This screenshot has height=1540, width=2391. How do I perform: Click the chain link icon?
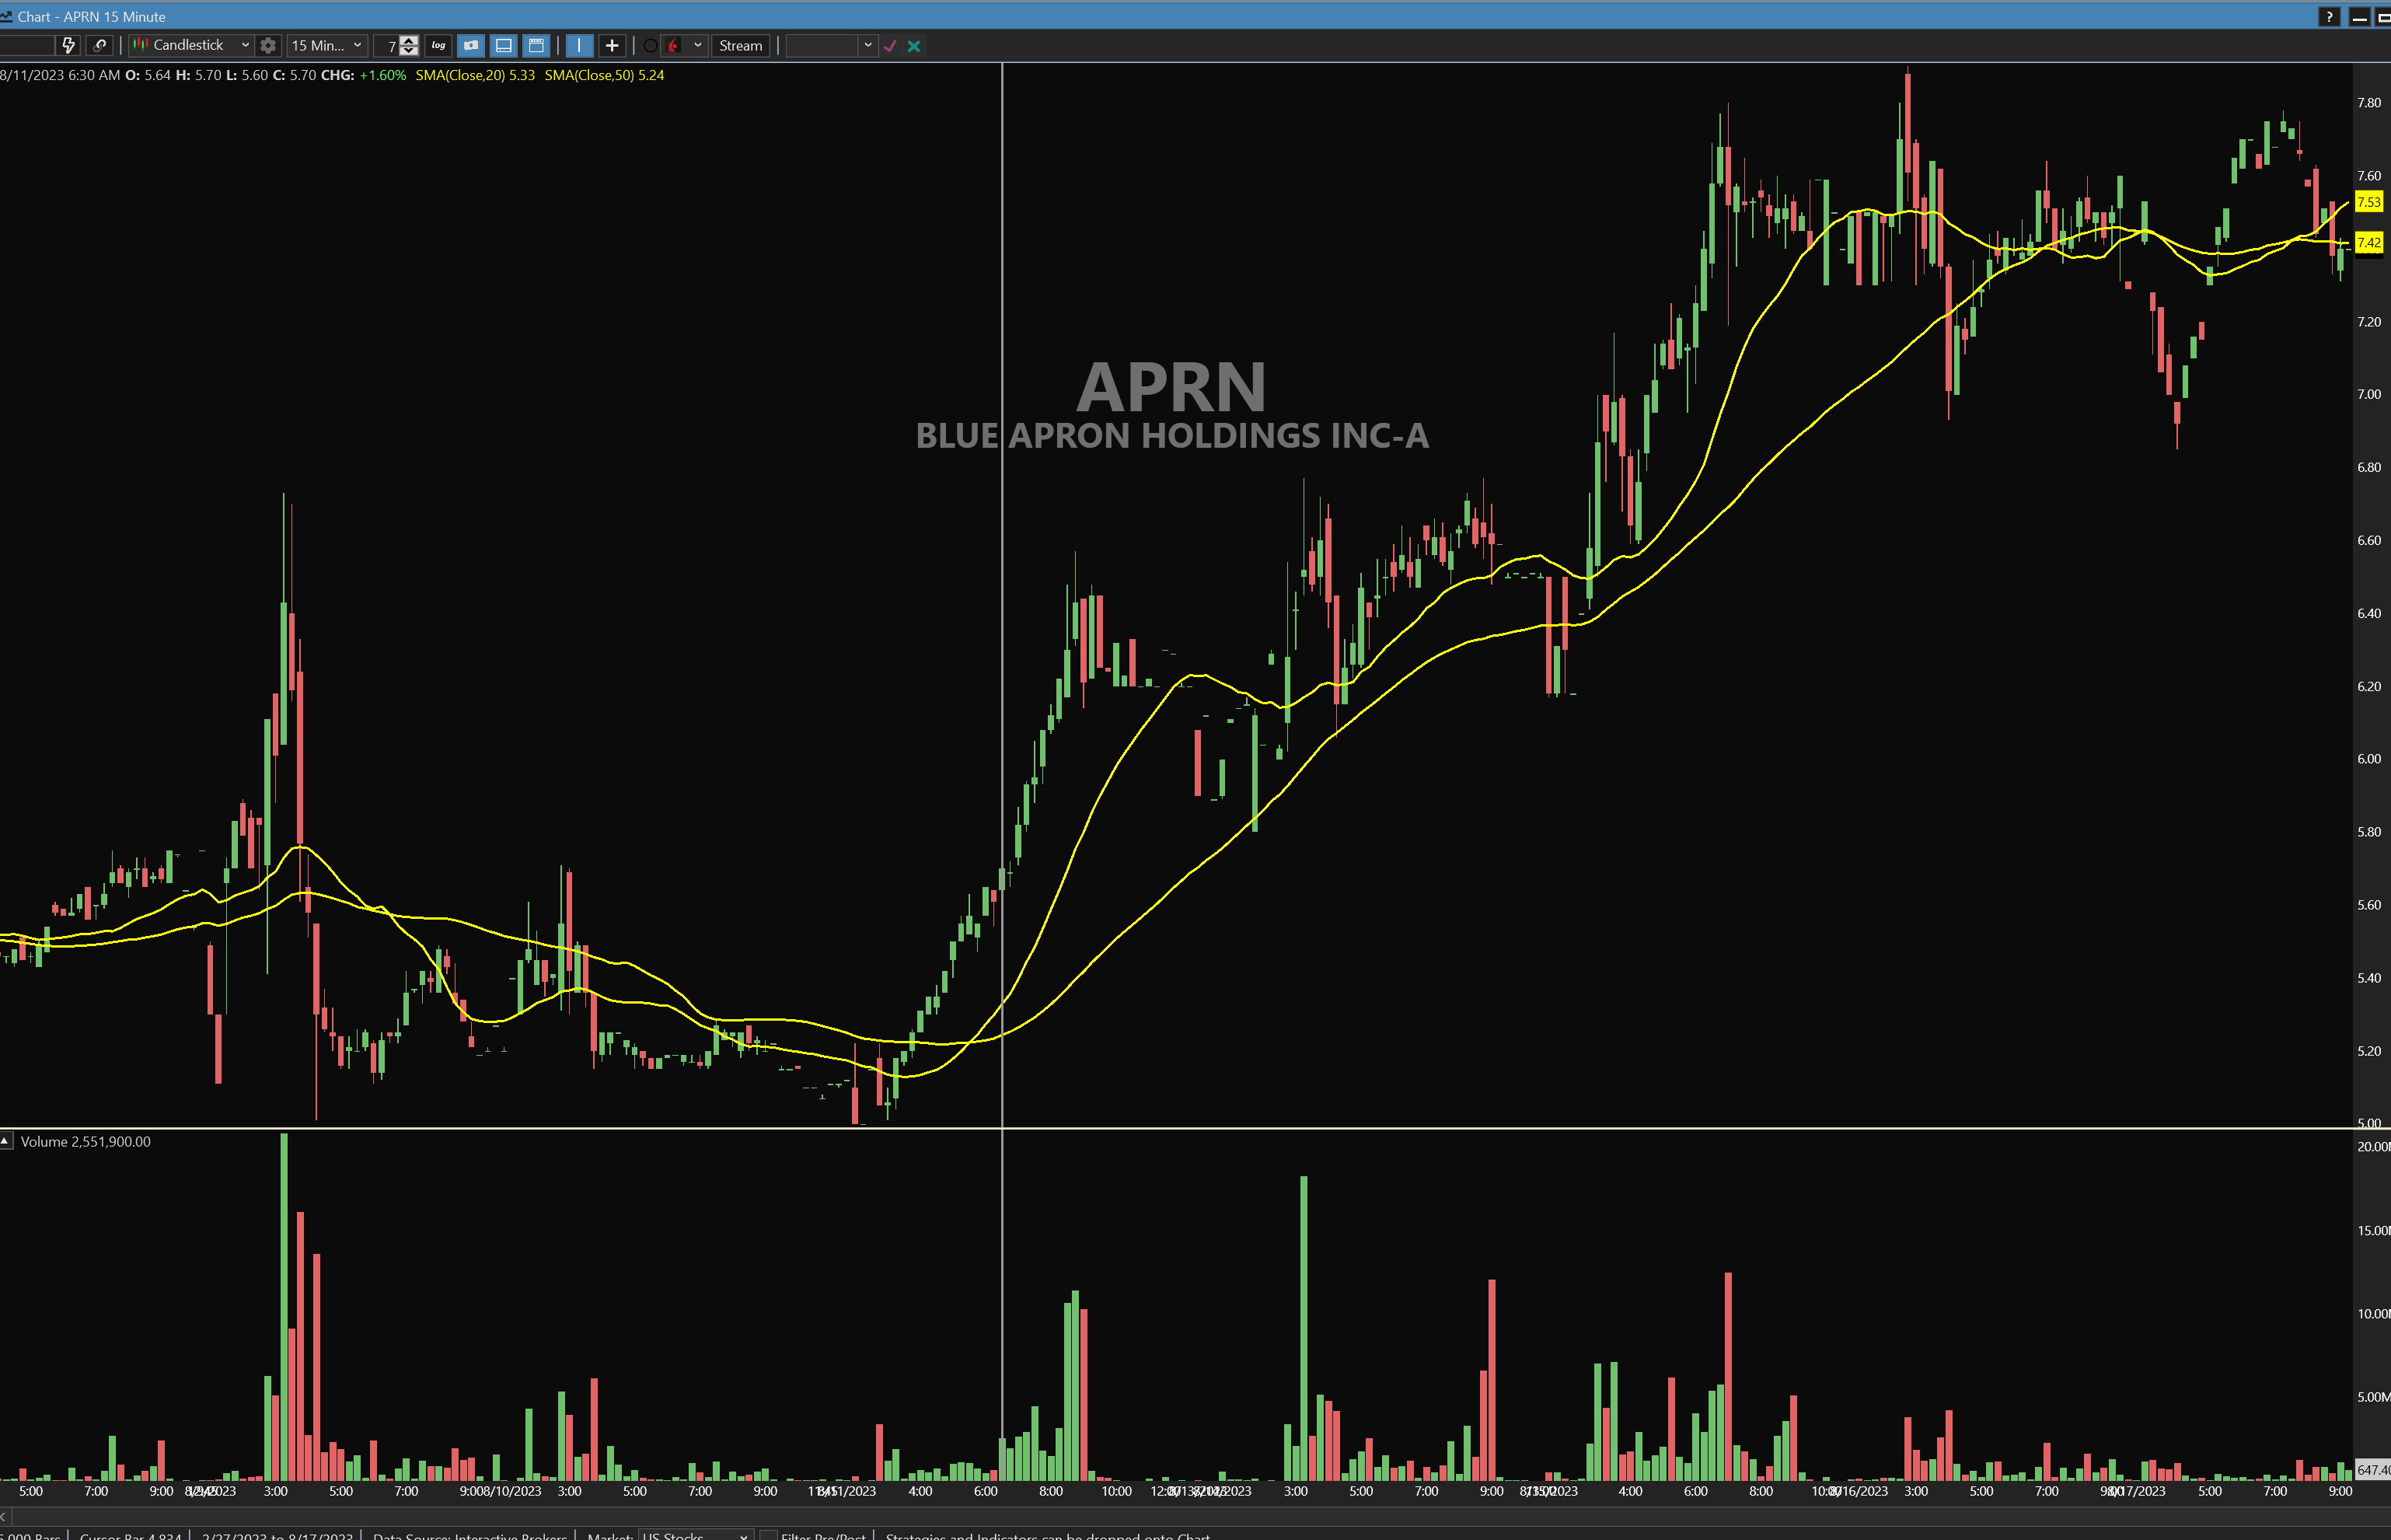(99, 45)
